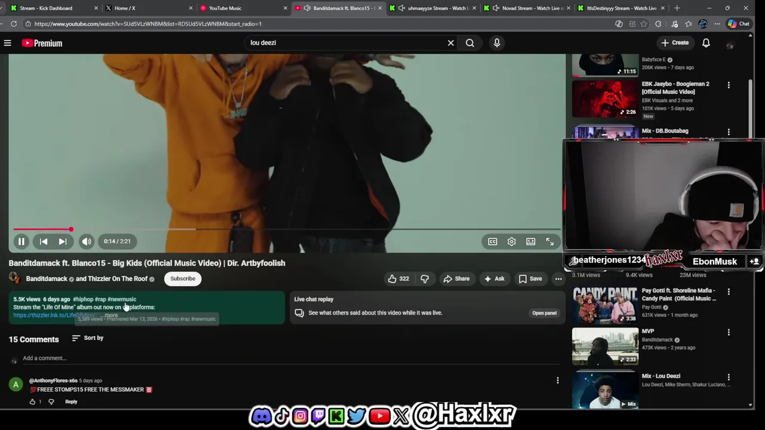This screenshot has height=430, width=765.
Task: Click the #newmusic hashtag
Action: 121,299
